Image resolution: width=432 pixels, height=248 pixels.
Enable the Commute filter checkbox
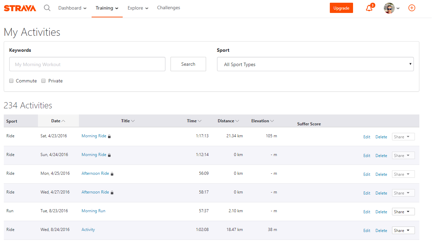(11, 80)
